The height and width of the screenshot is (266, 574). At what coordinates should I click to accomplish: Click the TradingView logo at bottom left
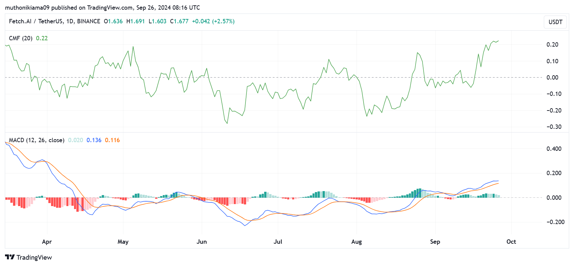click(29, 257)
